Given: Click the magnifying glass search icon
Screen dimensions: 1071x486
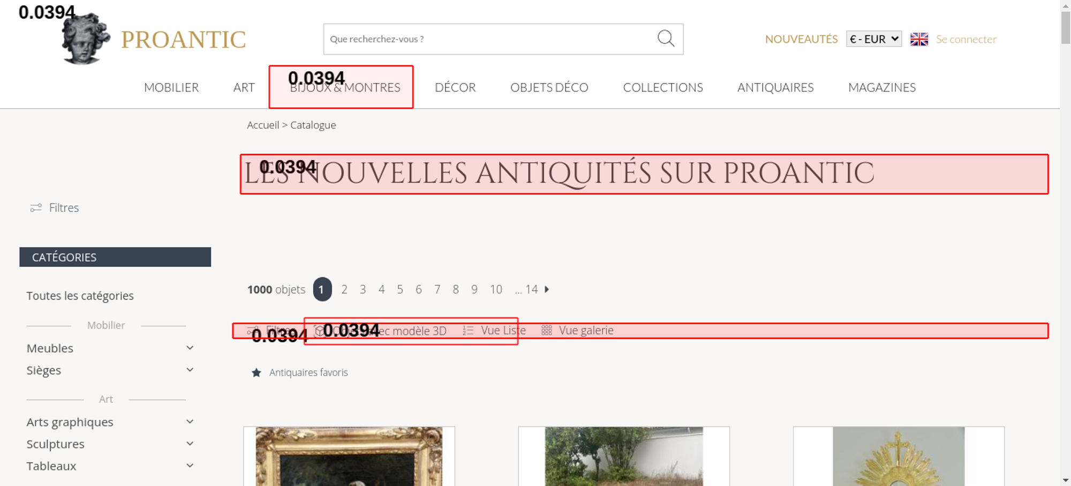Looking at the screenshot, I should tap(666, 39).
